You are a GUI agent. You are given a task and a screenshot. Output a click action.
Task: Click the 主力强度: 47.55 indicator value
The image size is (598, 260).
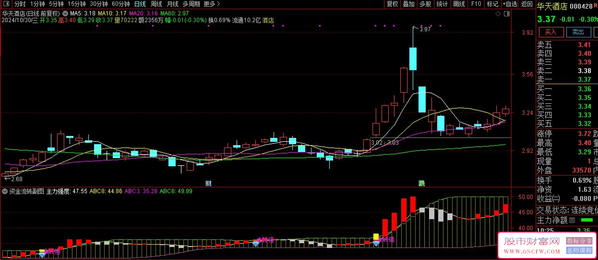[67, 191]
